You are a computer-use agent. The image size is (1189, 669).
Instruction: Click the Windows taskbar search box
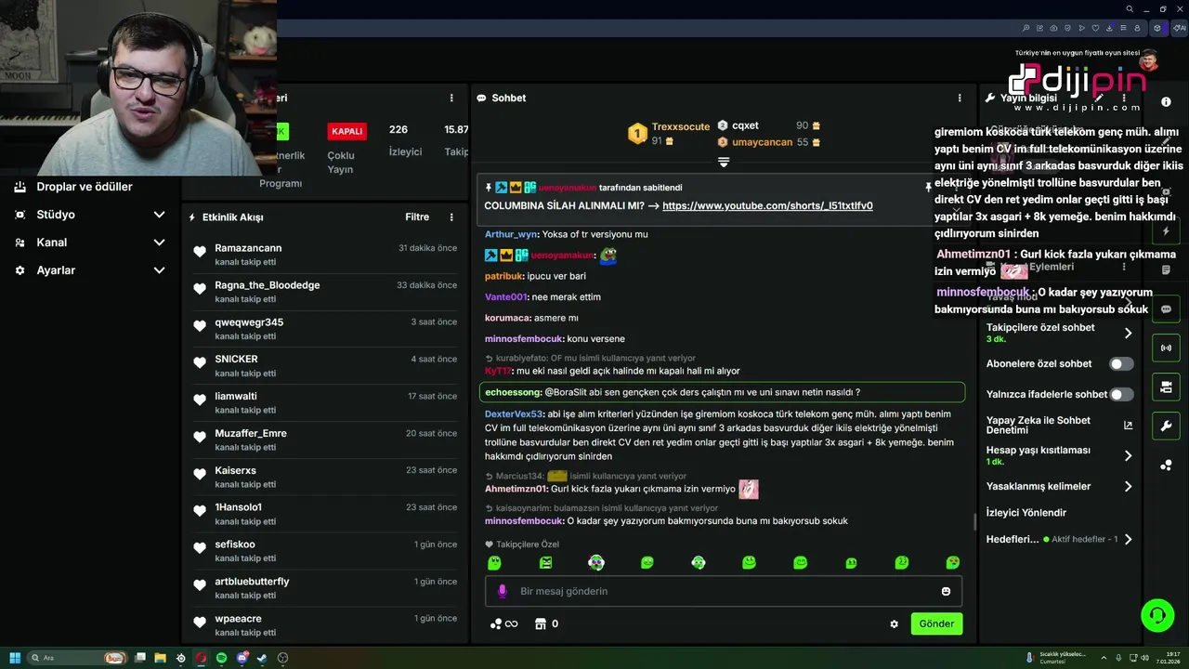pos(78,658)
